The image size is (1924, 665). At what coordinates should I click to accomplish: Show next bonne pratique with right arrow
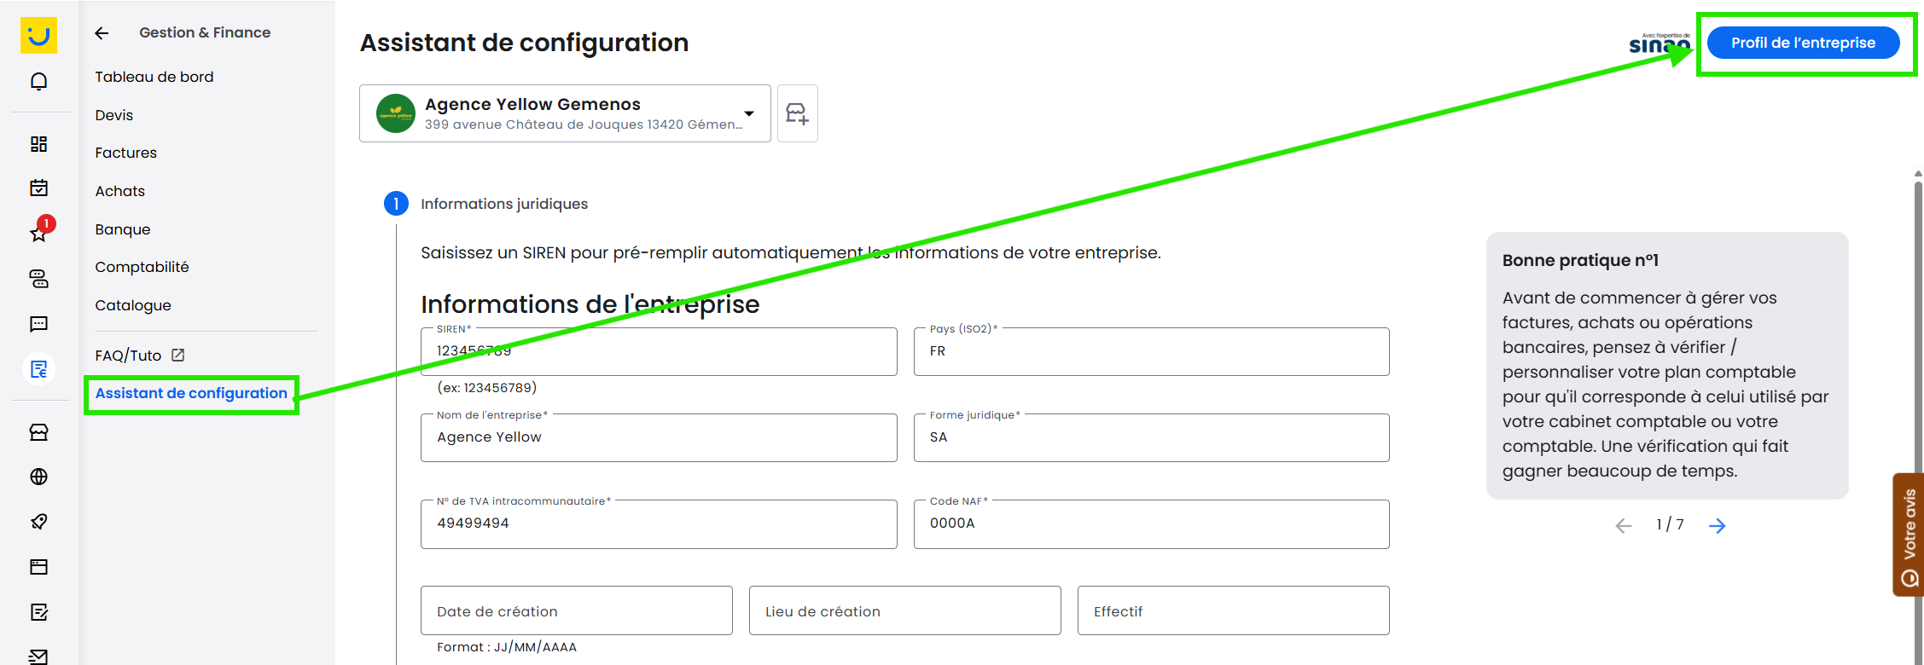(1717, 526)
